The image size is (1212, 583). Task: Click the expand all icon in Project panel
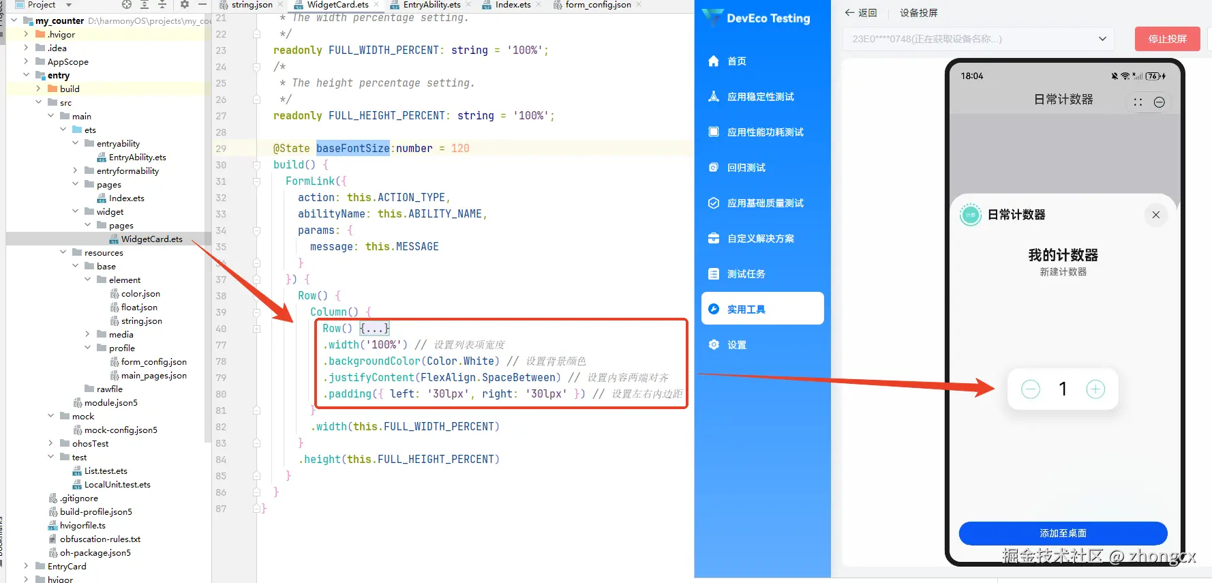[145, 4]
